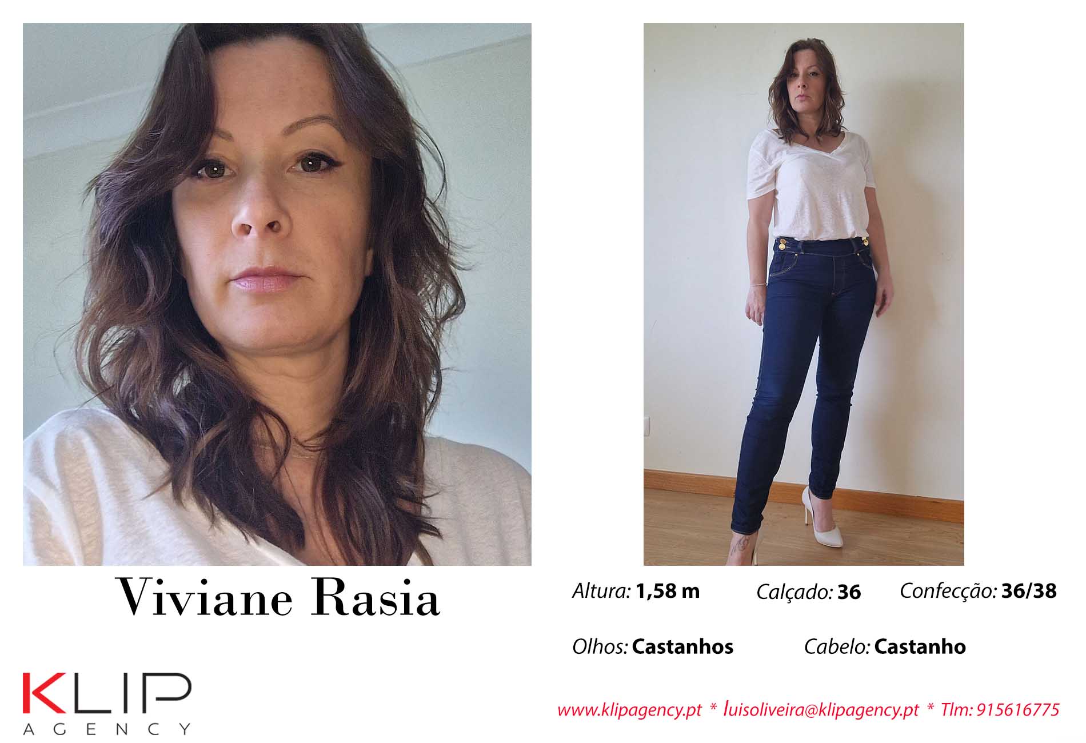Click the Olhos label

(600, 647)
